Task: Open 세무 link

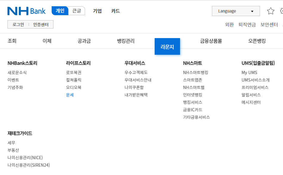Action: [x=11, y=143]
